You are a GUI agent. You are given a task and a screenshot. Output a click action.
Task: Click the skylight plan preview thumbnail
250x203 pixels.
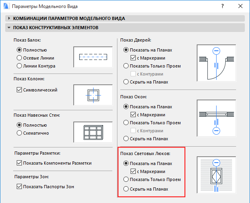coord(216,175)
